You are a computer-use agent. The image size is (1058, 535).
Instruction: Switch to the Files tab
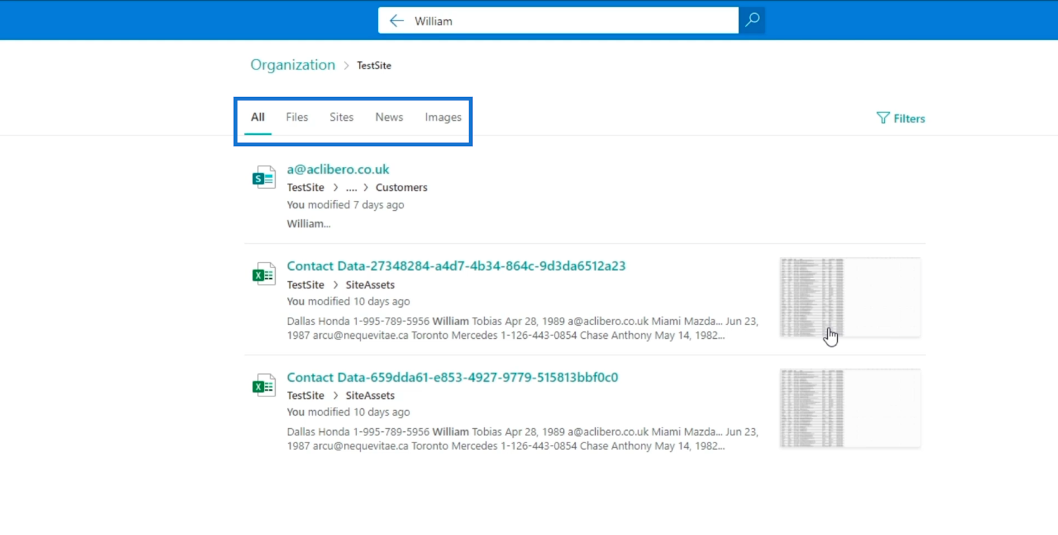pos(297,117)
